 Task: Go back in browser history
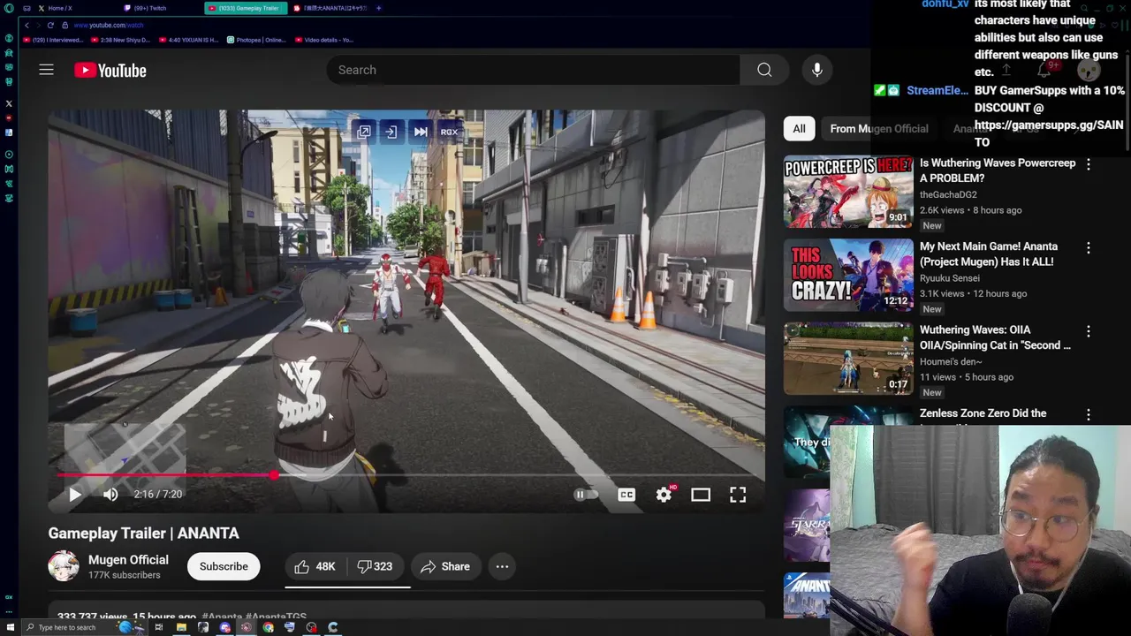click(x=27, y=25)
